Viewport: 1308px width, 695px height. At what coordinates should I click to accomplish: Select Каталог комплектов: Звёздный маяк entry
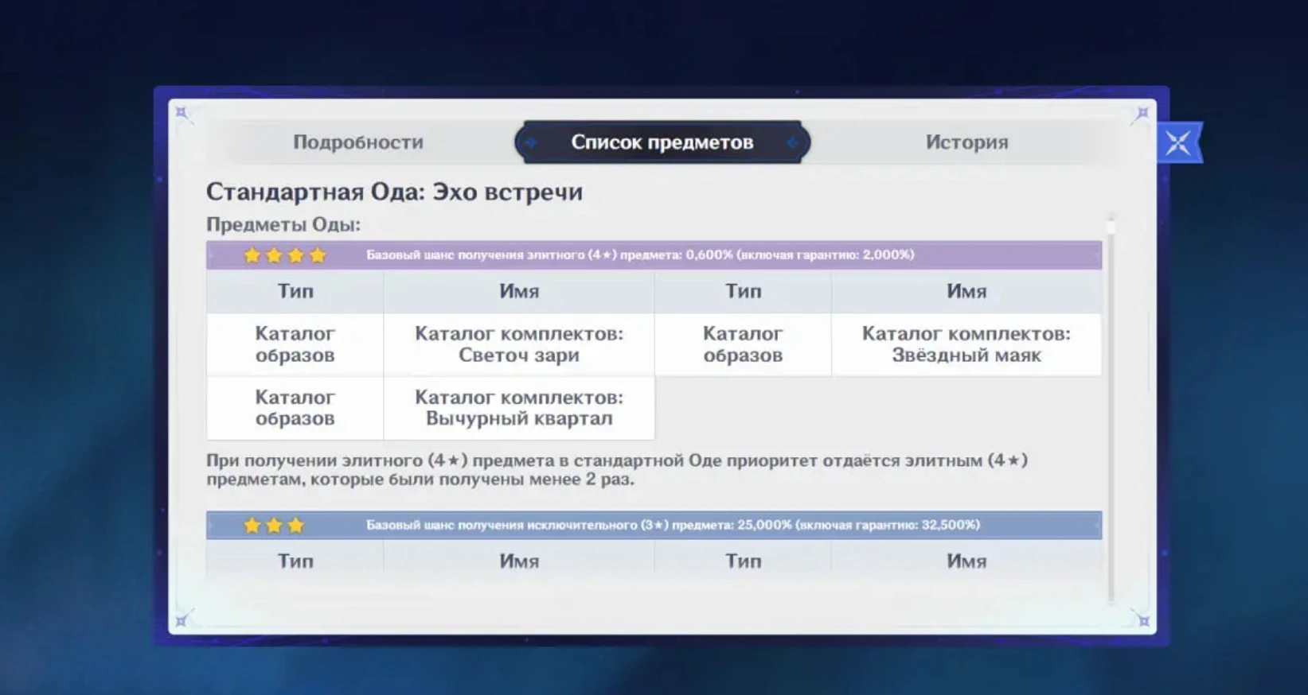(x=966, y=344)
